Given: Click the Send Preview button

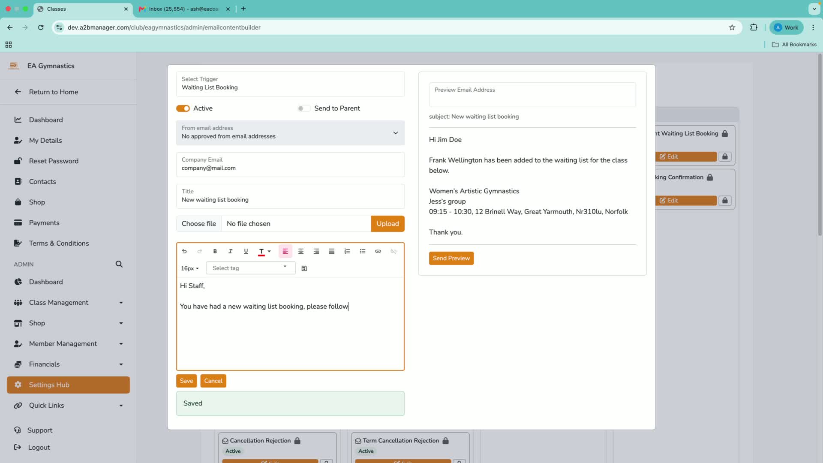Looking at the screenshot, I should tap(451, 258).
